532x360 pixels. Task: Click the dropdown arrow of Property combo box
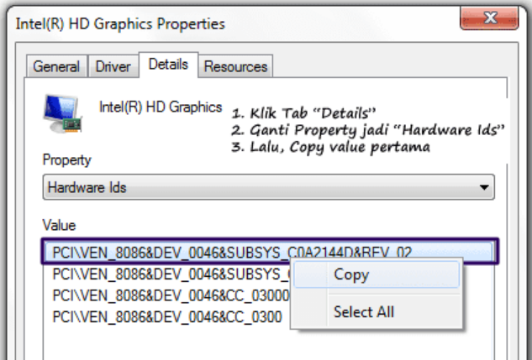(484, 187)
